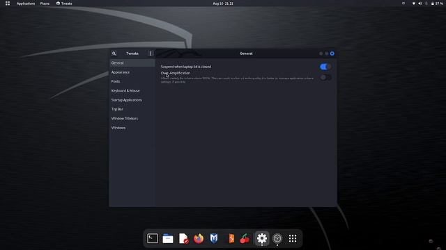Open the Tweaks app menu in top bar
The height and width of the screenshot is (250, 446).
coord(64,3)
